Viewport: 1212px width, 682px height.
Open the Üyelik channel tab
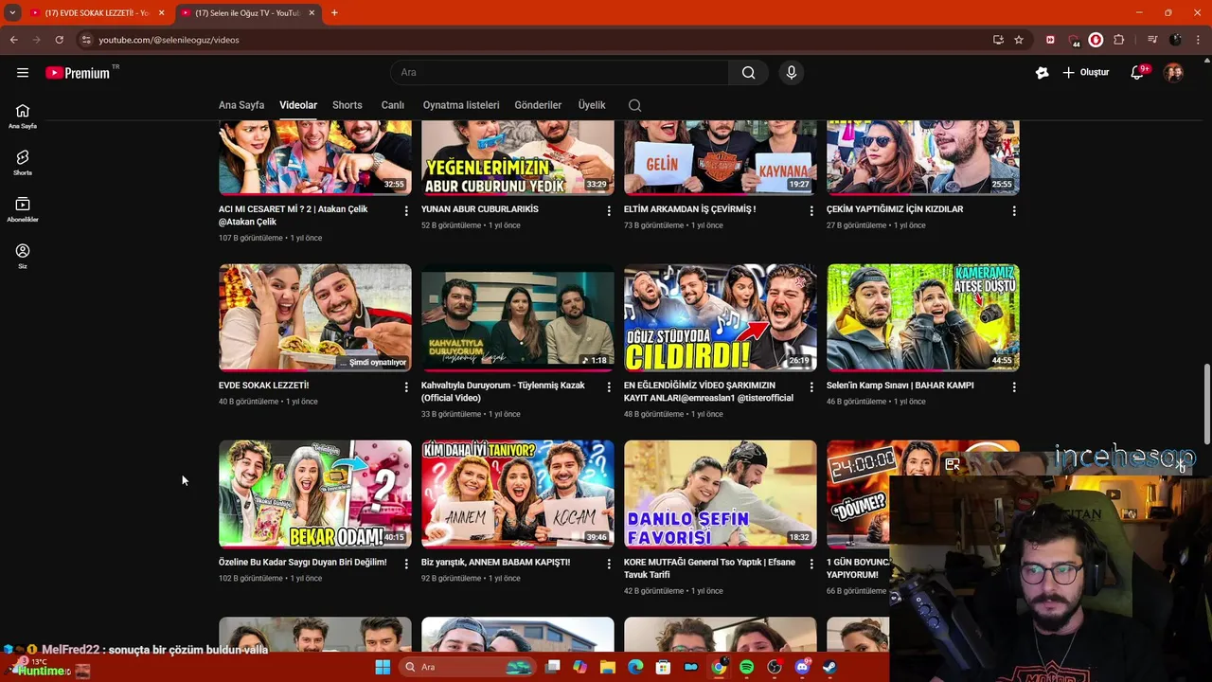pyautogui.click(x=592, y=105)
